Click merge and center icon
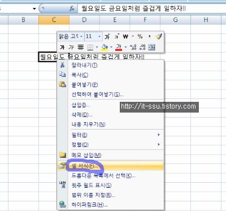Screen dimensions: 226x211 coord(151,47)
